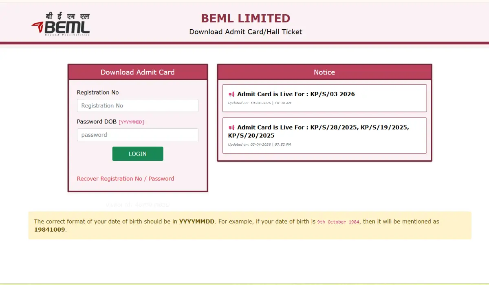Click inside the Registration No field
The image size is (489, 285).
tap(138, 105)
